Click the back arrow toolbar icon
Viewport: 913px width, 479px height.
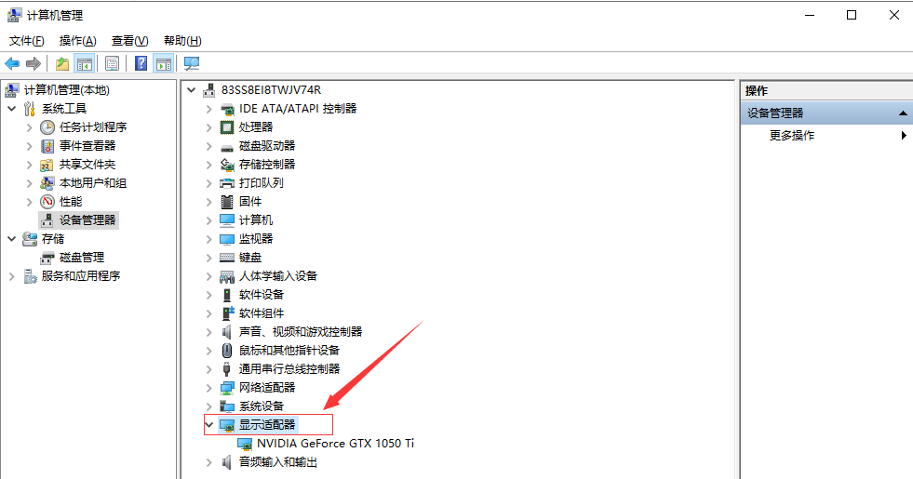pos(12,63)
